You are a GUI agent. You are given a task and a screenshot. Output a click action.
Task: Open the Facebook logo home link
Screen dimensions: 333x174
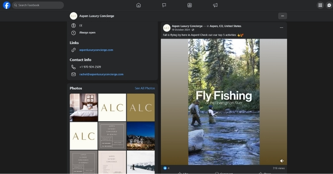pos(6,5)
